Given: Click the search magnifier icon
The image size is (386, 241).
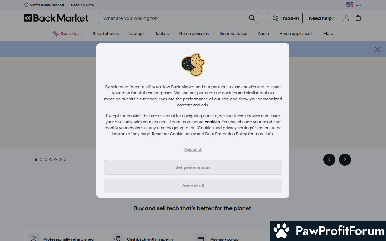Looking at the screenshot, I should click(252, 18).
